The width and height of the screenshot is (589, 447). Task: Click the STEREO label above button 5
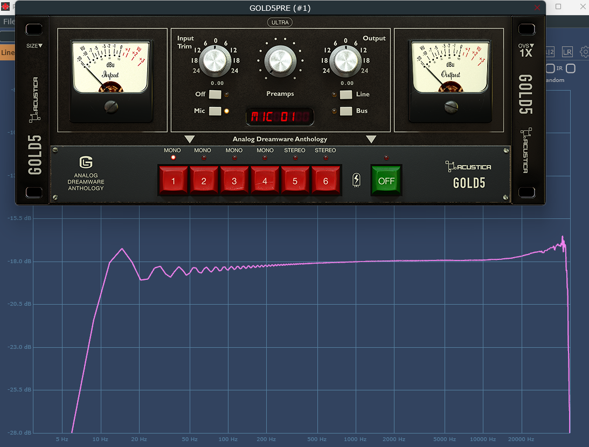coord(294,150)
